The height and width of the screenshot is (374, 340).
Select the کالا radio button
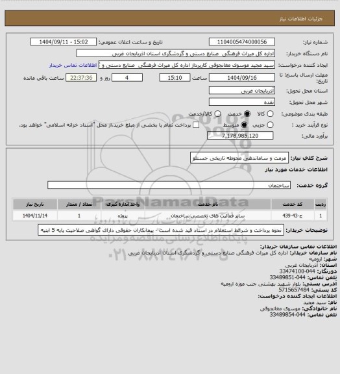point(270,114)
